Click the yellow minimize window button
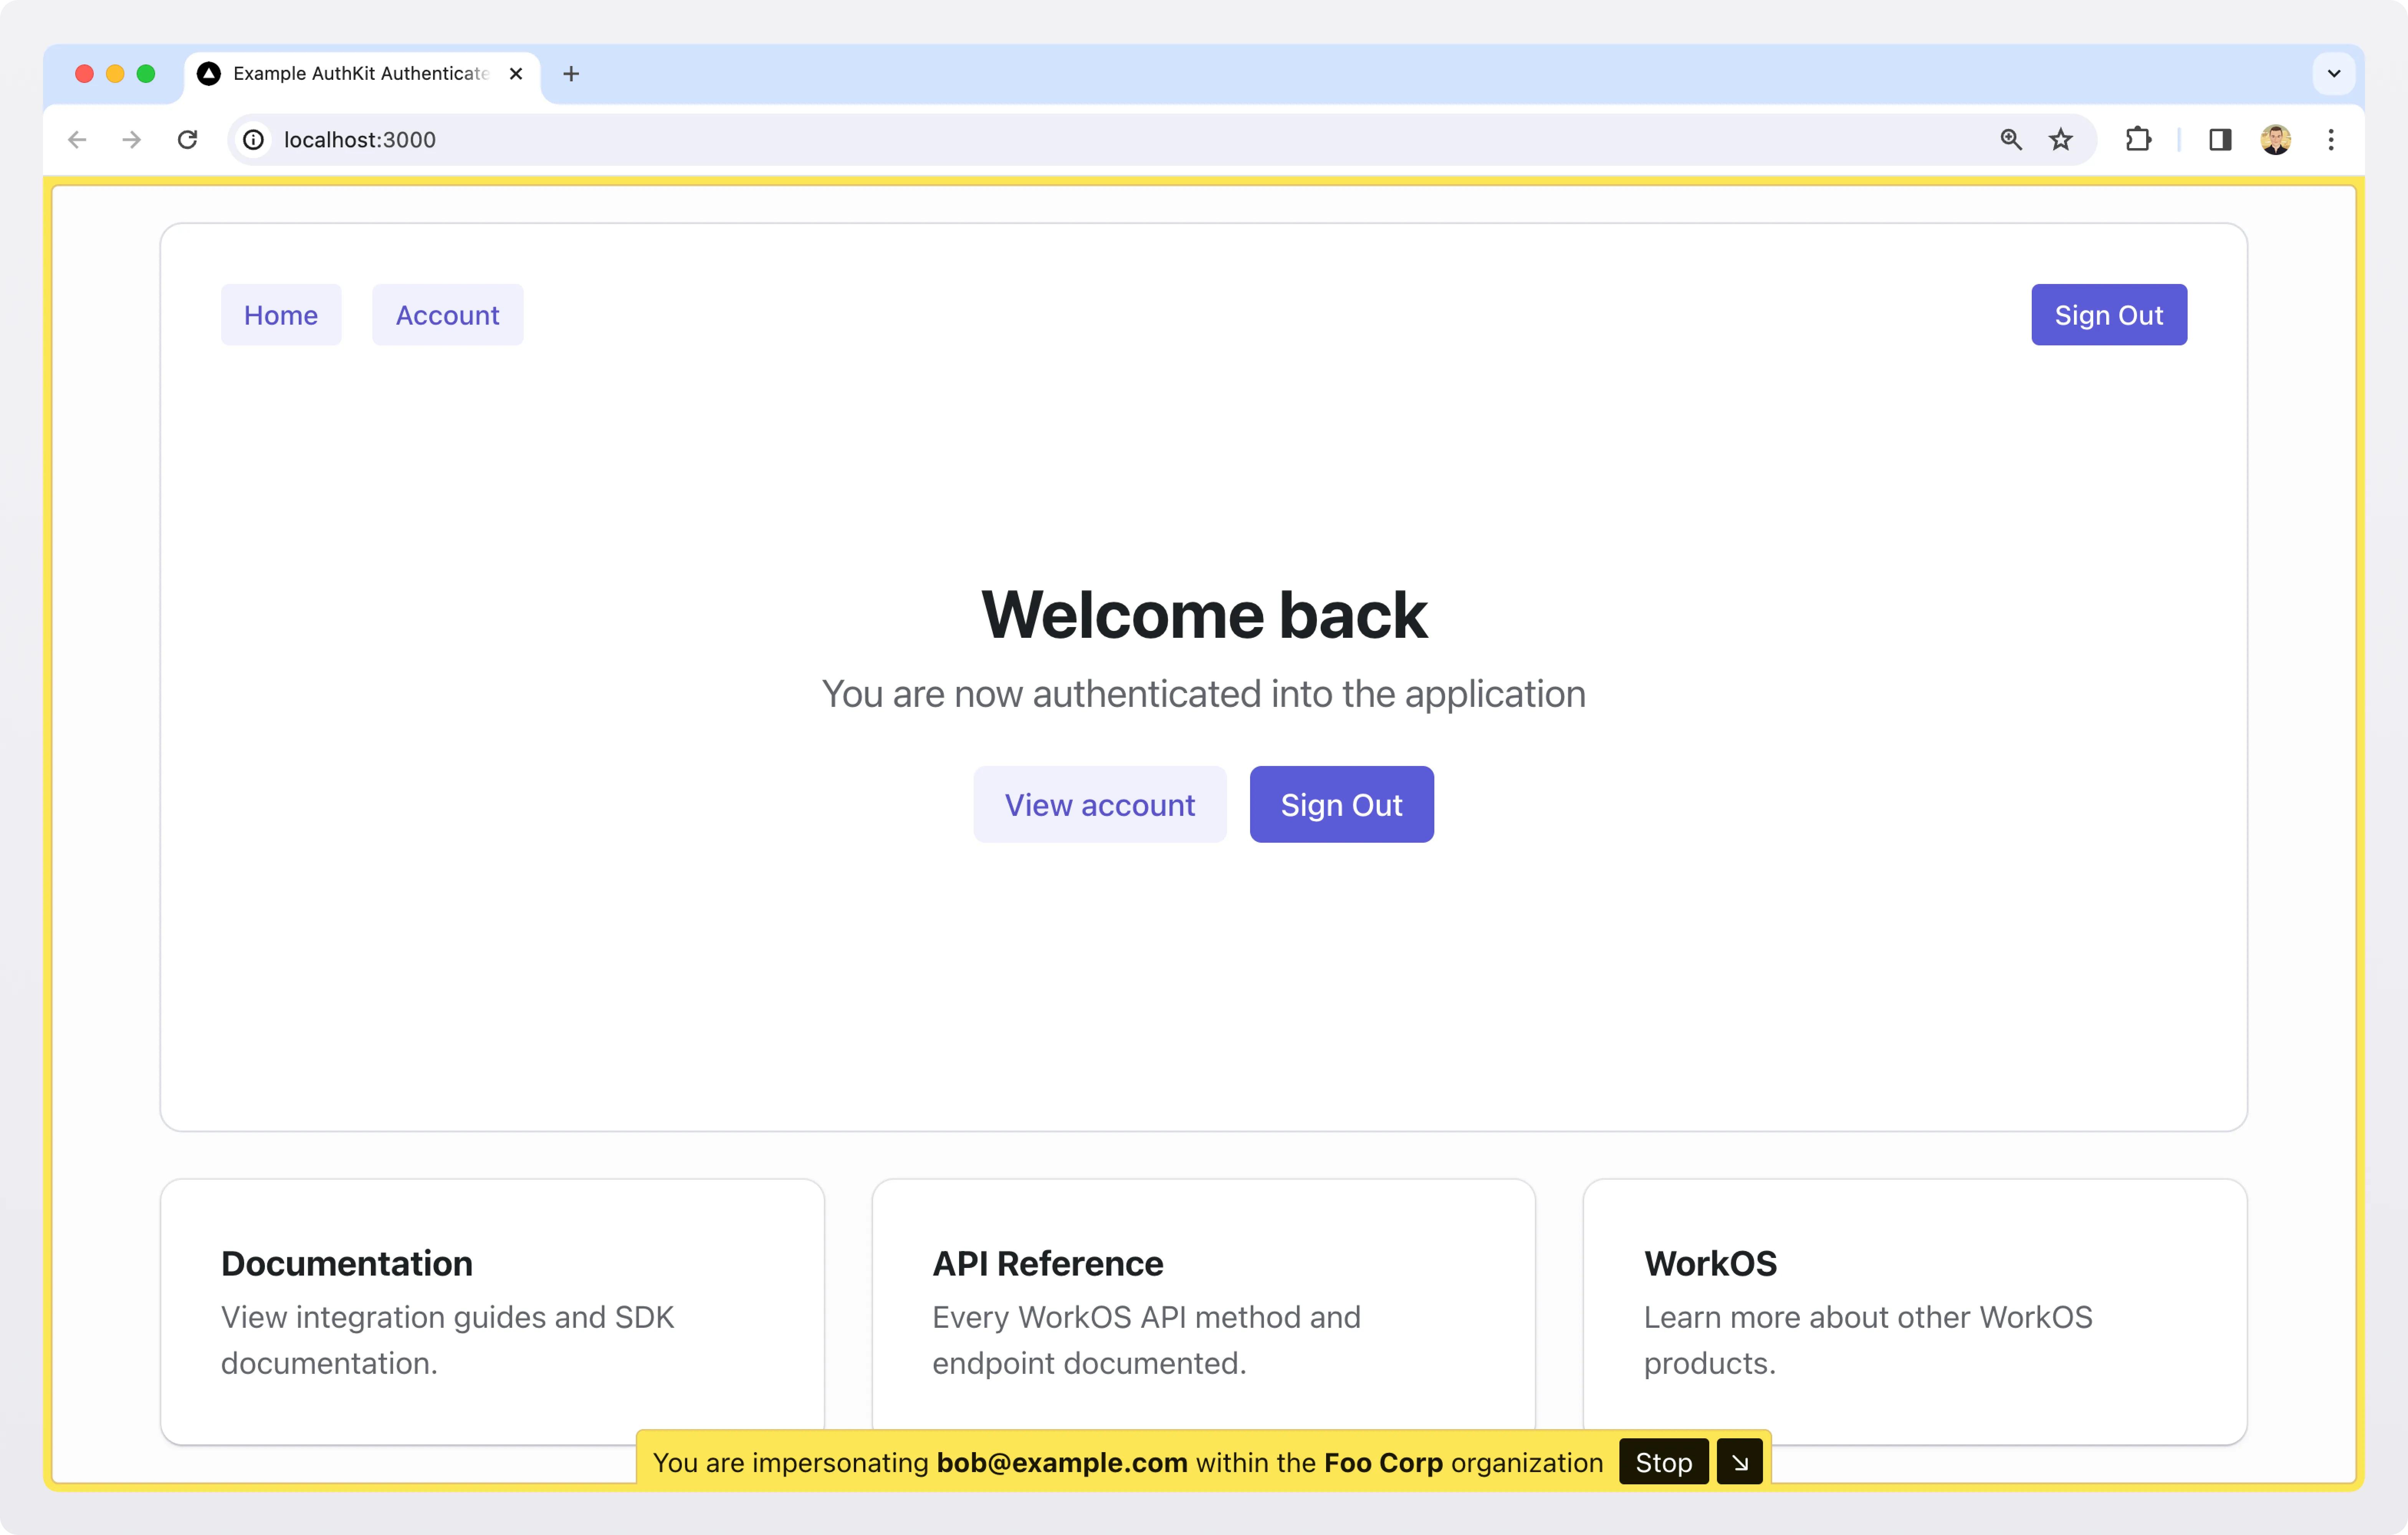The image size is (2408, 1535). pyautogui.click(x=115, y=74)
